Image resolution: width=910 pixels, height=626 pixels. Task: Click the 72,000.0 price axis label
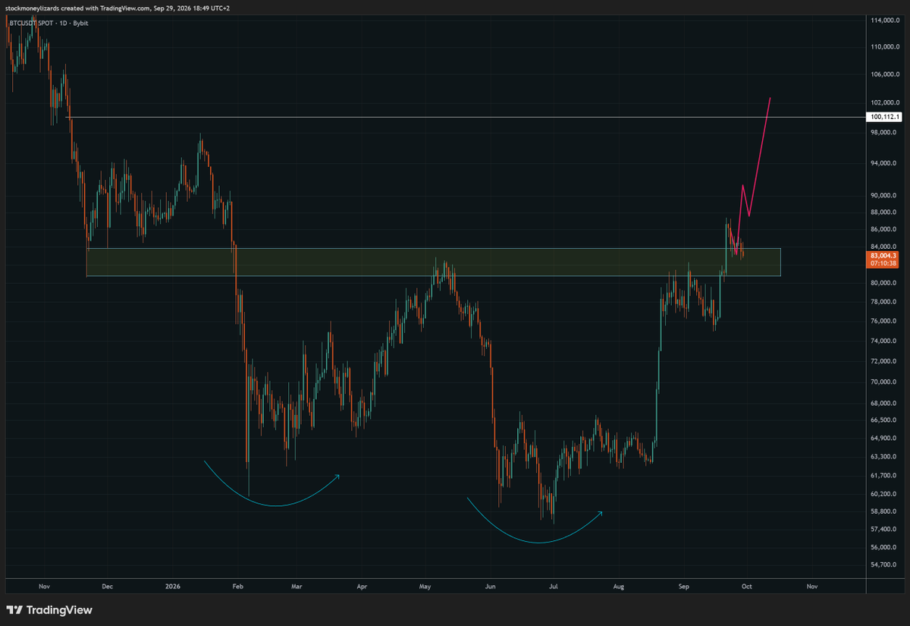point(885,361)
